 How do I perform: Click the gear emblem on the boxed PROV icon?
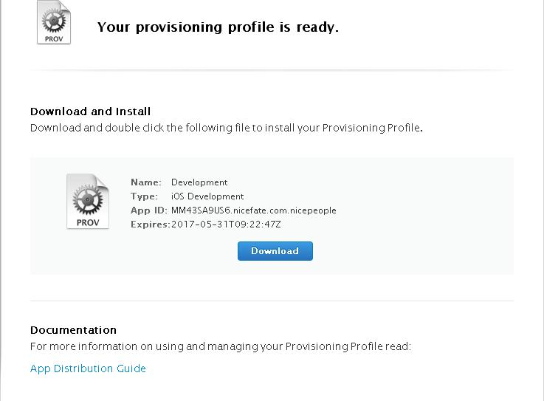pyautogui.click(x=86, y=198)
